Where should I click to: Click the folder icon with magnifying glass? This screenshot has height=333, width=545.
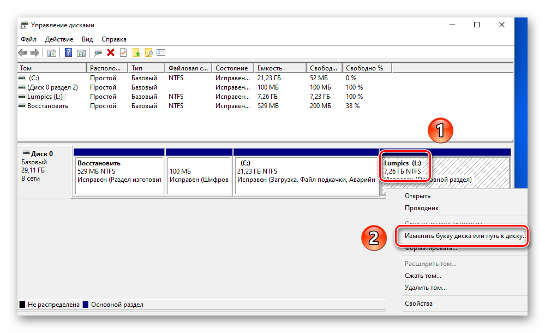(x=148, y=53)
